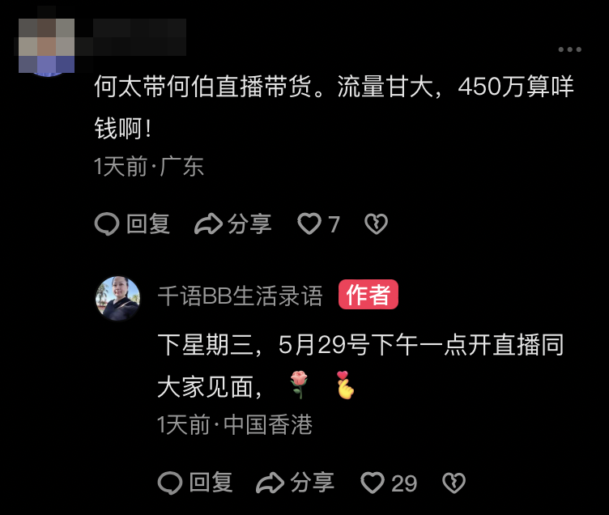Click the share arrow icon on author's reply

270,483
